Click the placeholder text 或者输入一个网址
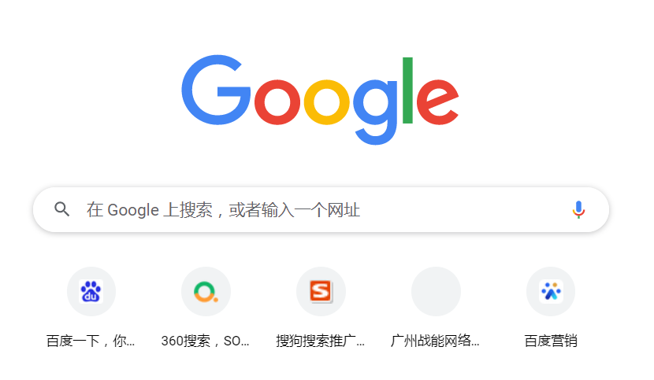 tap(294, 209)
